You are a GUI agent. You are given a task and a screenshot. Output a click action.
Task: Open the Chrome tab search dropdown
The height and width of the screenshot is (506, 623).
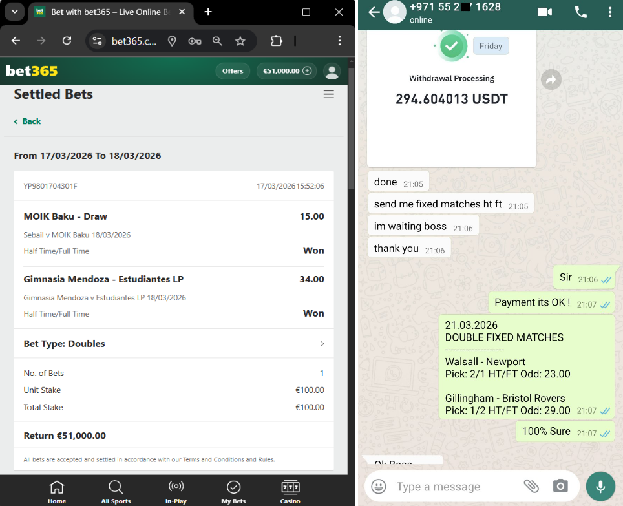14,12
